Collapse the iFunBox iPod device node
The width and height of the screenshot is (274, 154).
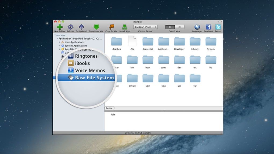[57, 39]
